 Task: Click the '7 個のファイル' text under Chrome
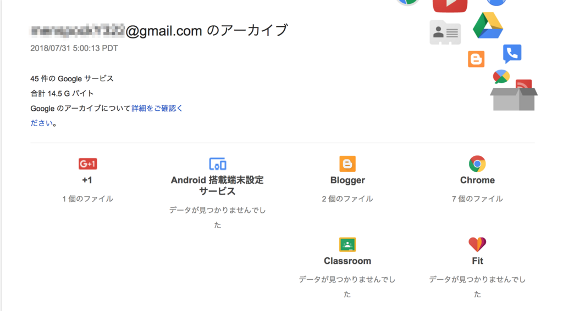coord(477,199)
